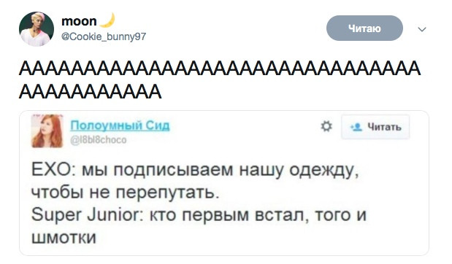Click the Super Junior: кто первым line
Viewport: 452px width, 264px height.
click(x=199, y=215)
